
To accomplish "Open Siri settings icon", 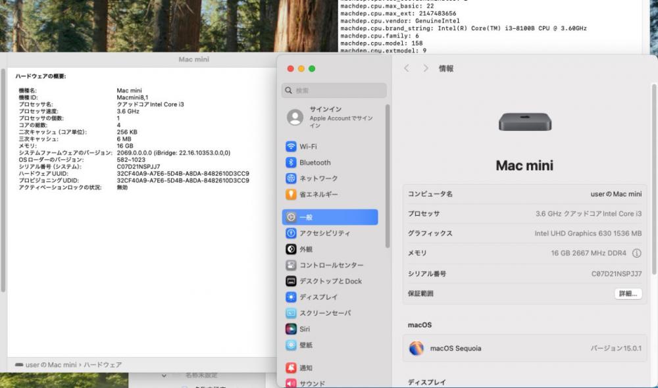I will 291,329.
